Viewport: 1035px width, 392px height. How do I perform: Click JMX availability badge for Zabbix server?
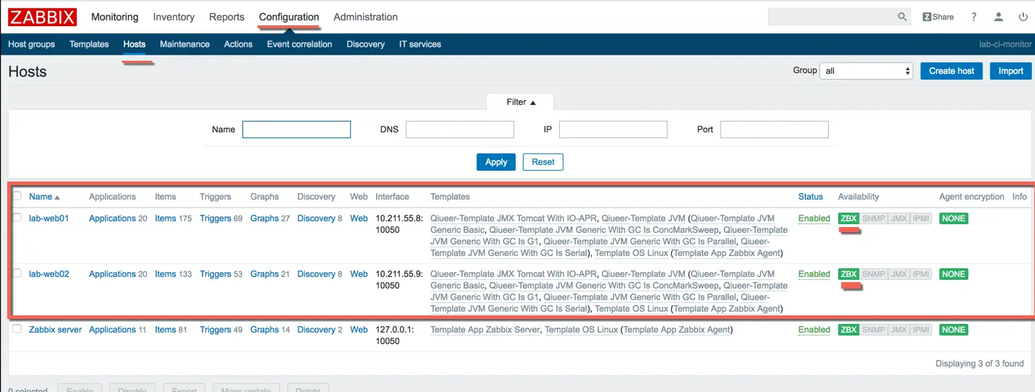[x=899, y=330]
